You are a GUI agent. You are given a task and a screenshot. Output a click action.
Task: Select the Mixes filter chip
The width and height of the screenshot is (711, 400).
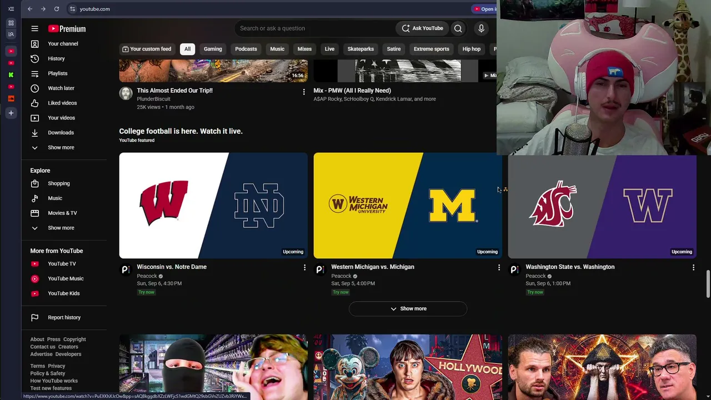[x=304, y=49]
